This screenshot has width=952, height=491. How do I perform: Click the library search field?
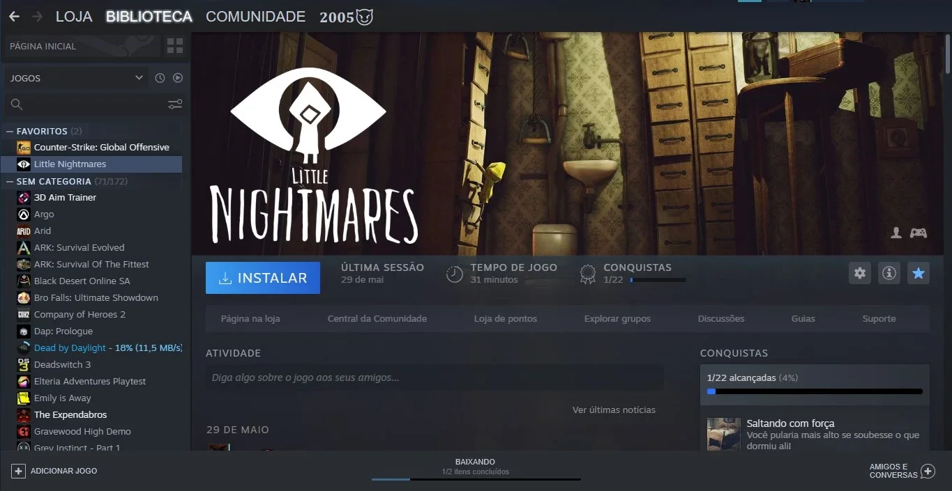point(94,104)
